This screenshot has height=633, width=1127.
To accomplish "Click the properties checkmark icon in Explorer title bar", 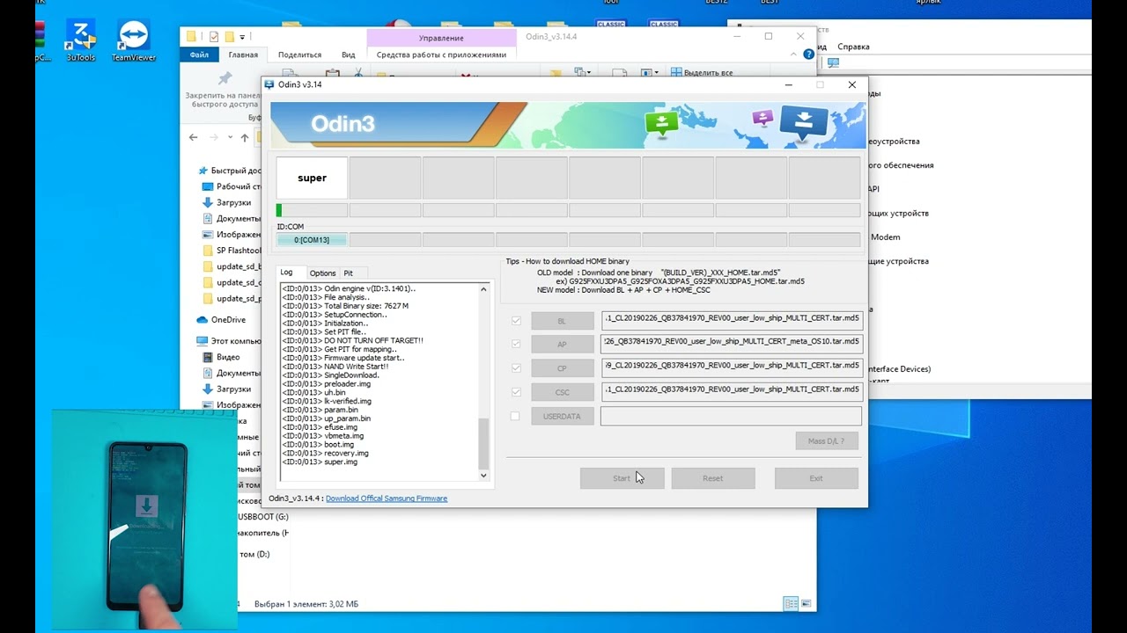I will click(214, 37).
